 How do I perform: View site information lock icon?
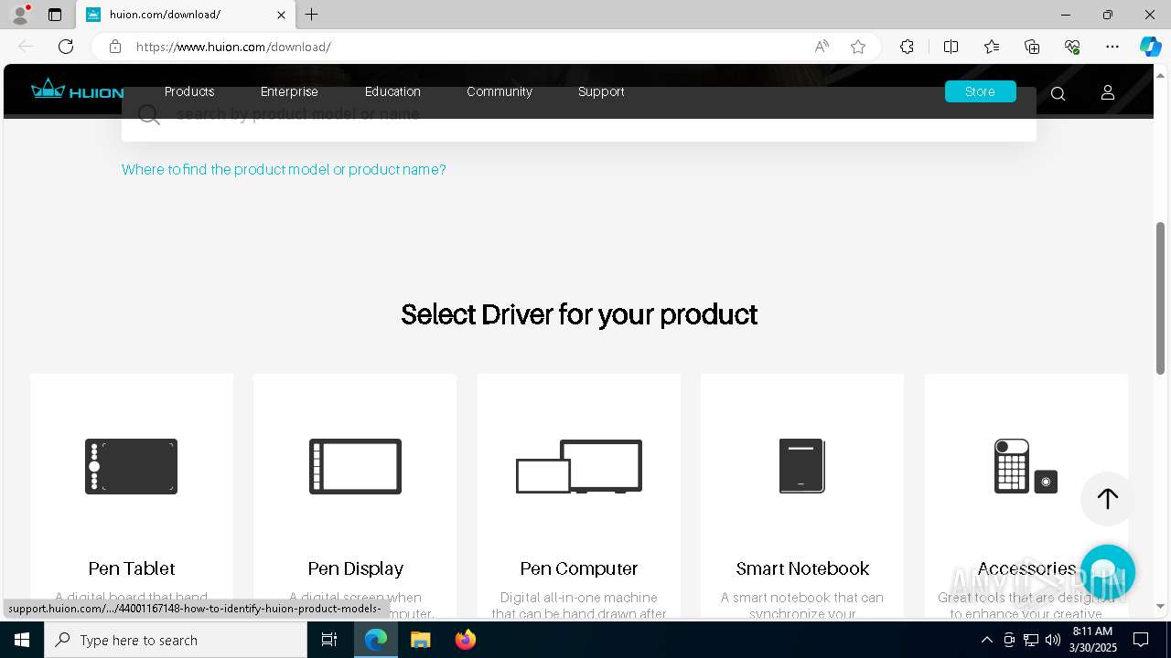tap(115, 47)
